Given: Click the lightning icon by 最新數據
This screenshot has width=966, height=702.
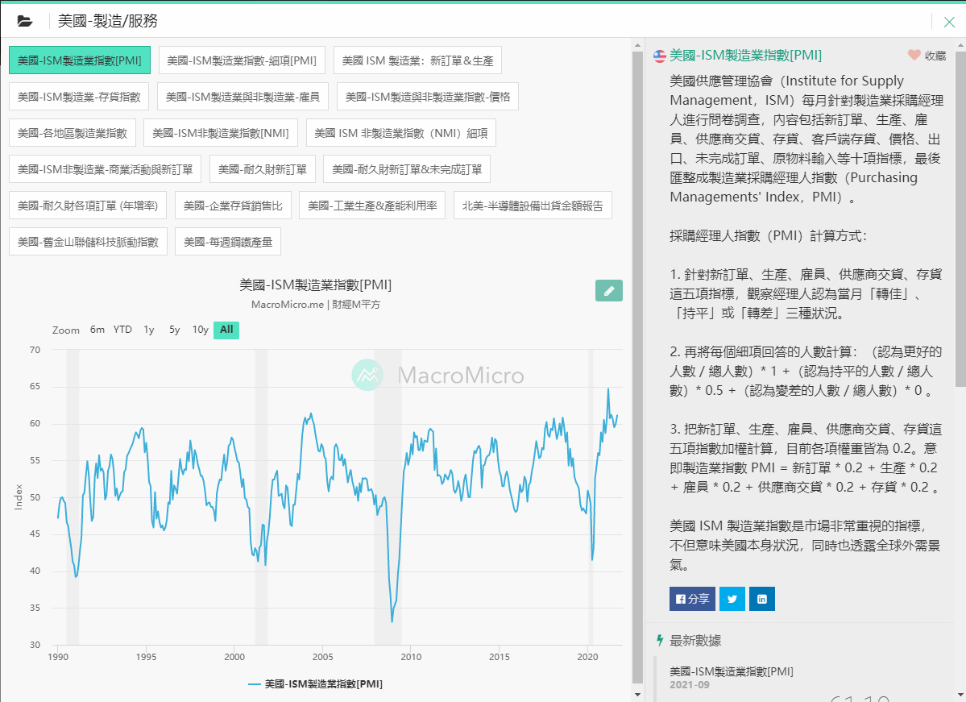Looking at the screenshot, I should point(660,641).
